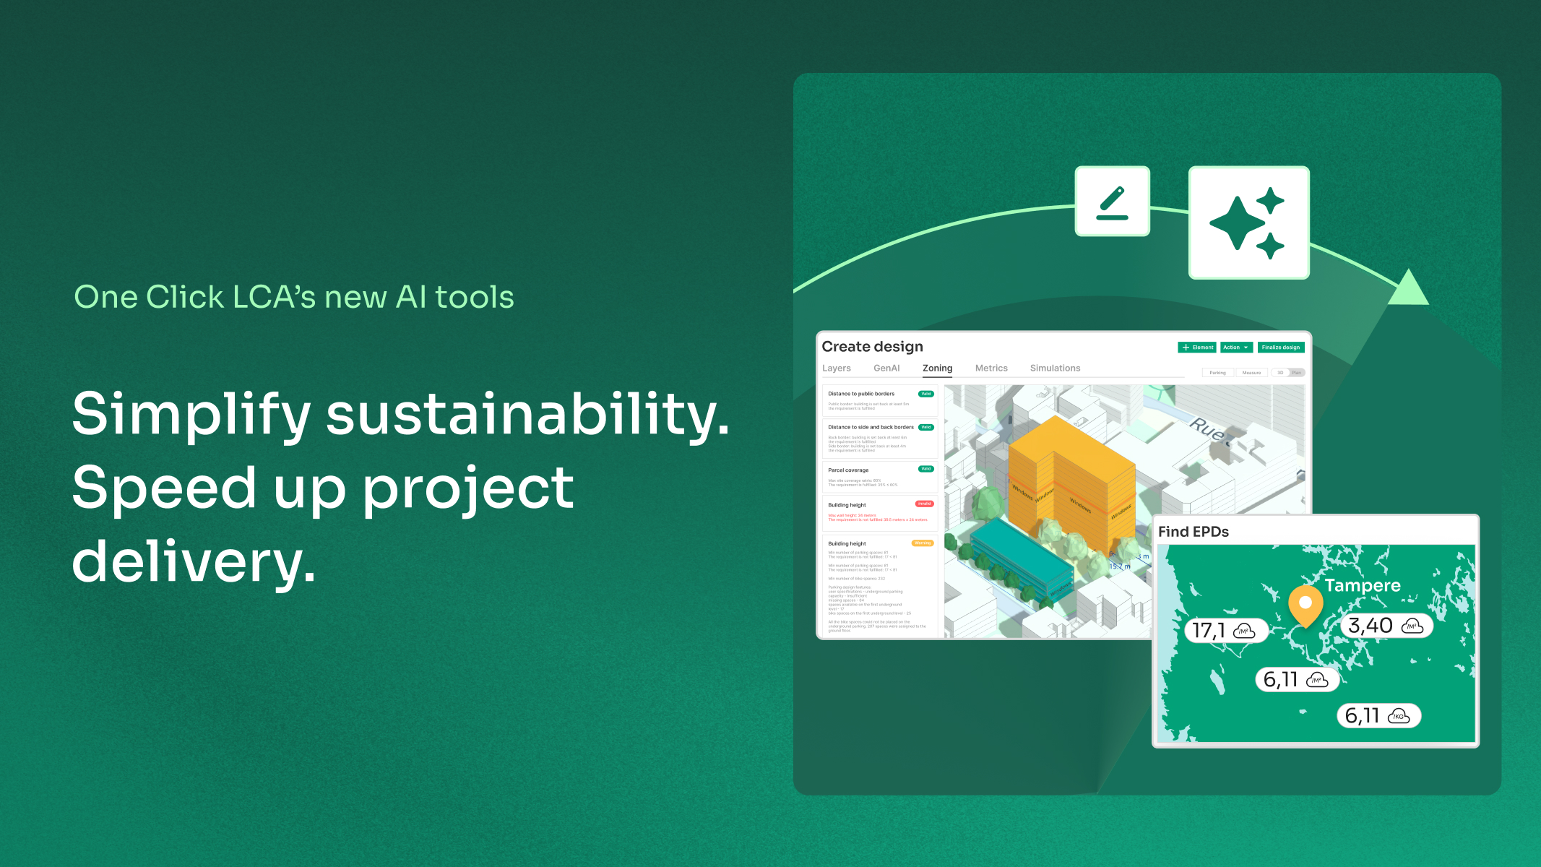Viewport: 1541px width, 867px height.
Task: Click cloud icon in 3,40 badge
Action: tap(1412, 626)
